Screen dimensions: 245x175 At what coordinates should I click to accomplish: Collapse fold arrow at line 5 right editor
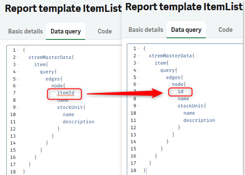coord(138,78)
